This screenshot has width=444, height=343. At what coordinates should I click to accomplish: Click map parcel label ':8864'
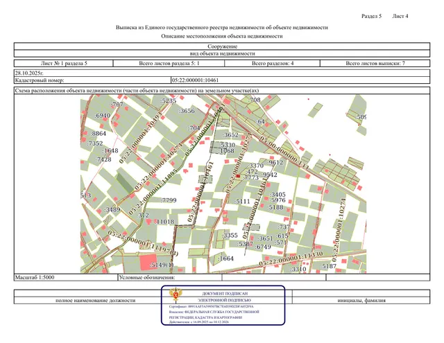pos(99,134)
